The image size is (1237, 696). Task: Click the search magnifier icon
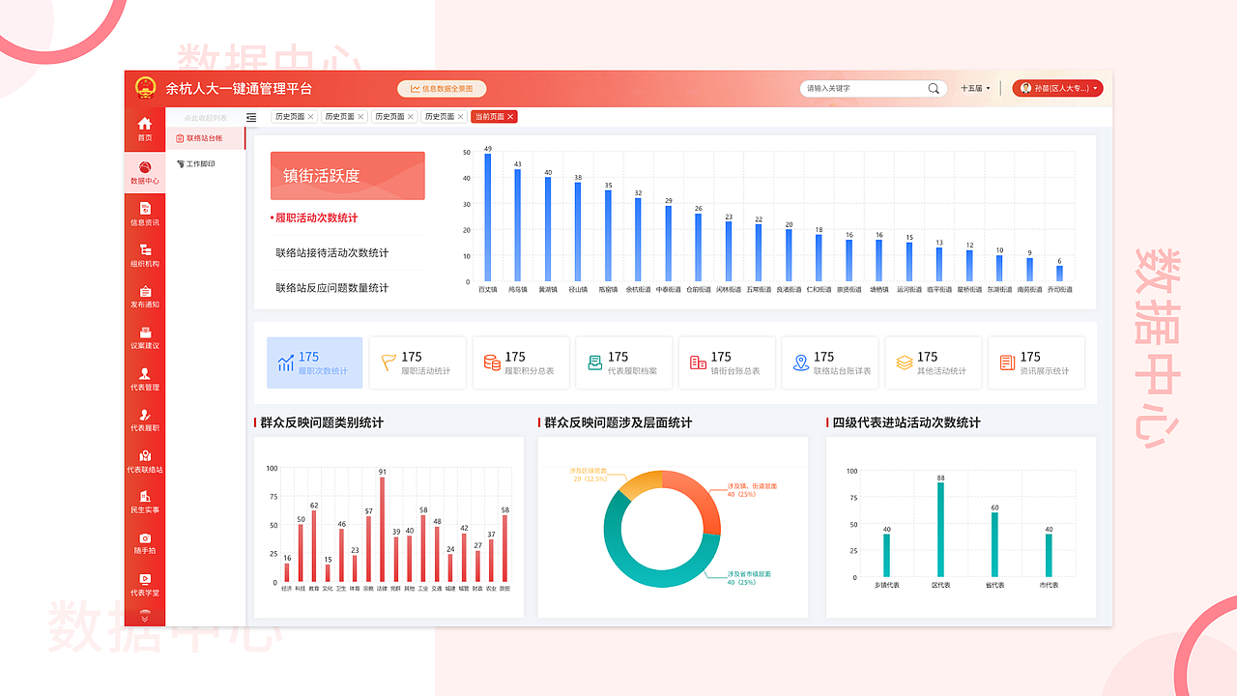tap(934, 88)
